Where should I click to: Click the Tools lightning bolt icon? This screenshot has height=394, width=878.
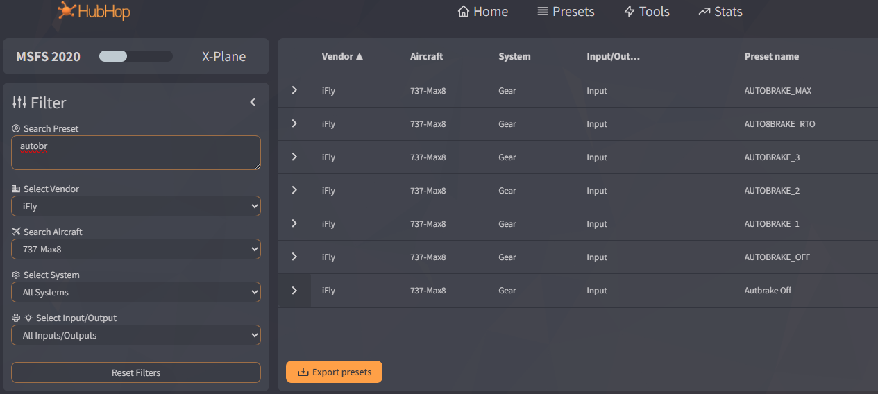point(630,12)
